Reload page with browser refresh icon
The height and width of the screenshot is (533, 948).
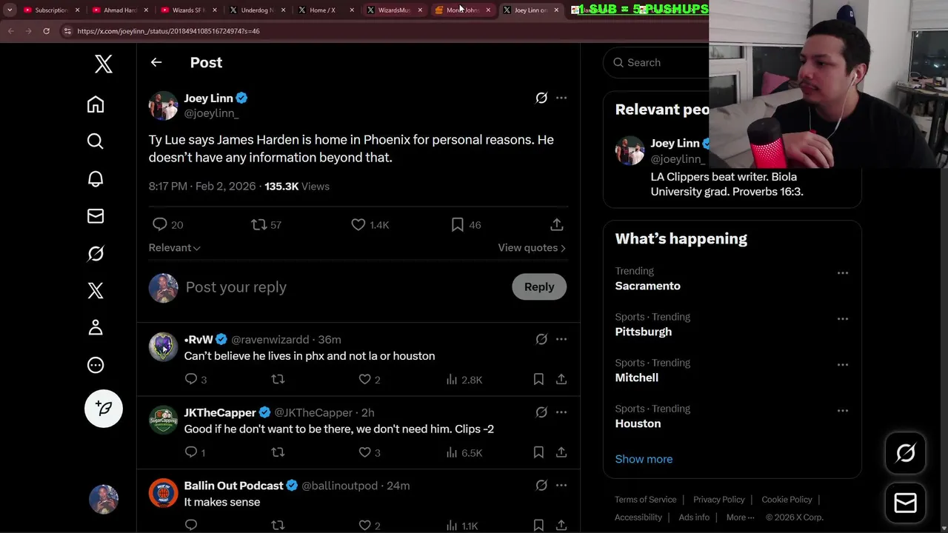[x=46, y=31]
